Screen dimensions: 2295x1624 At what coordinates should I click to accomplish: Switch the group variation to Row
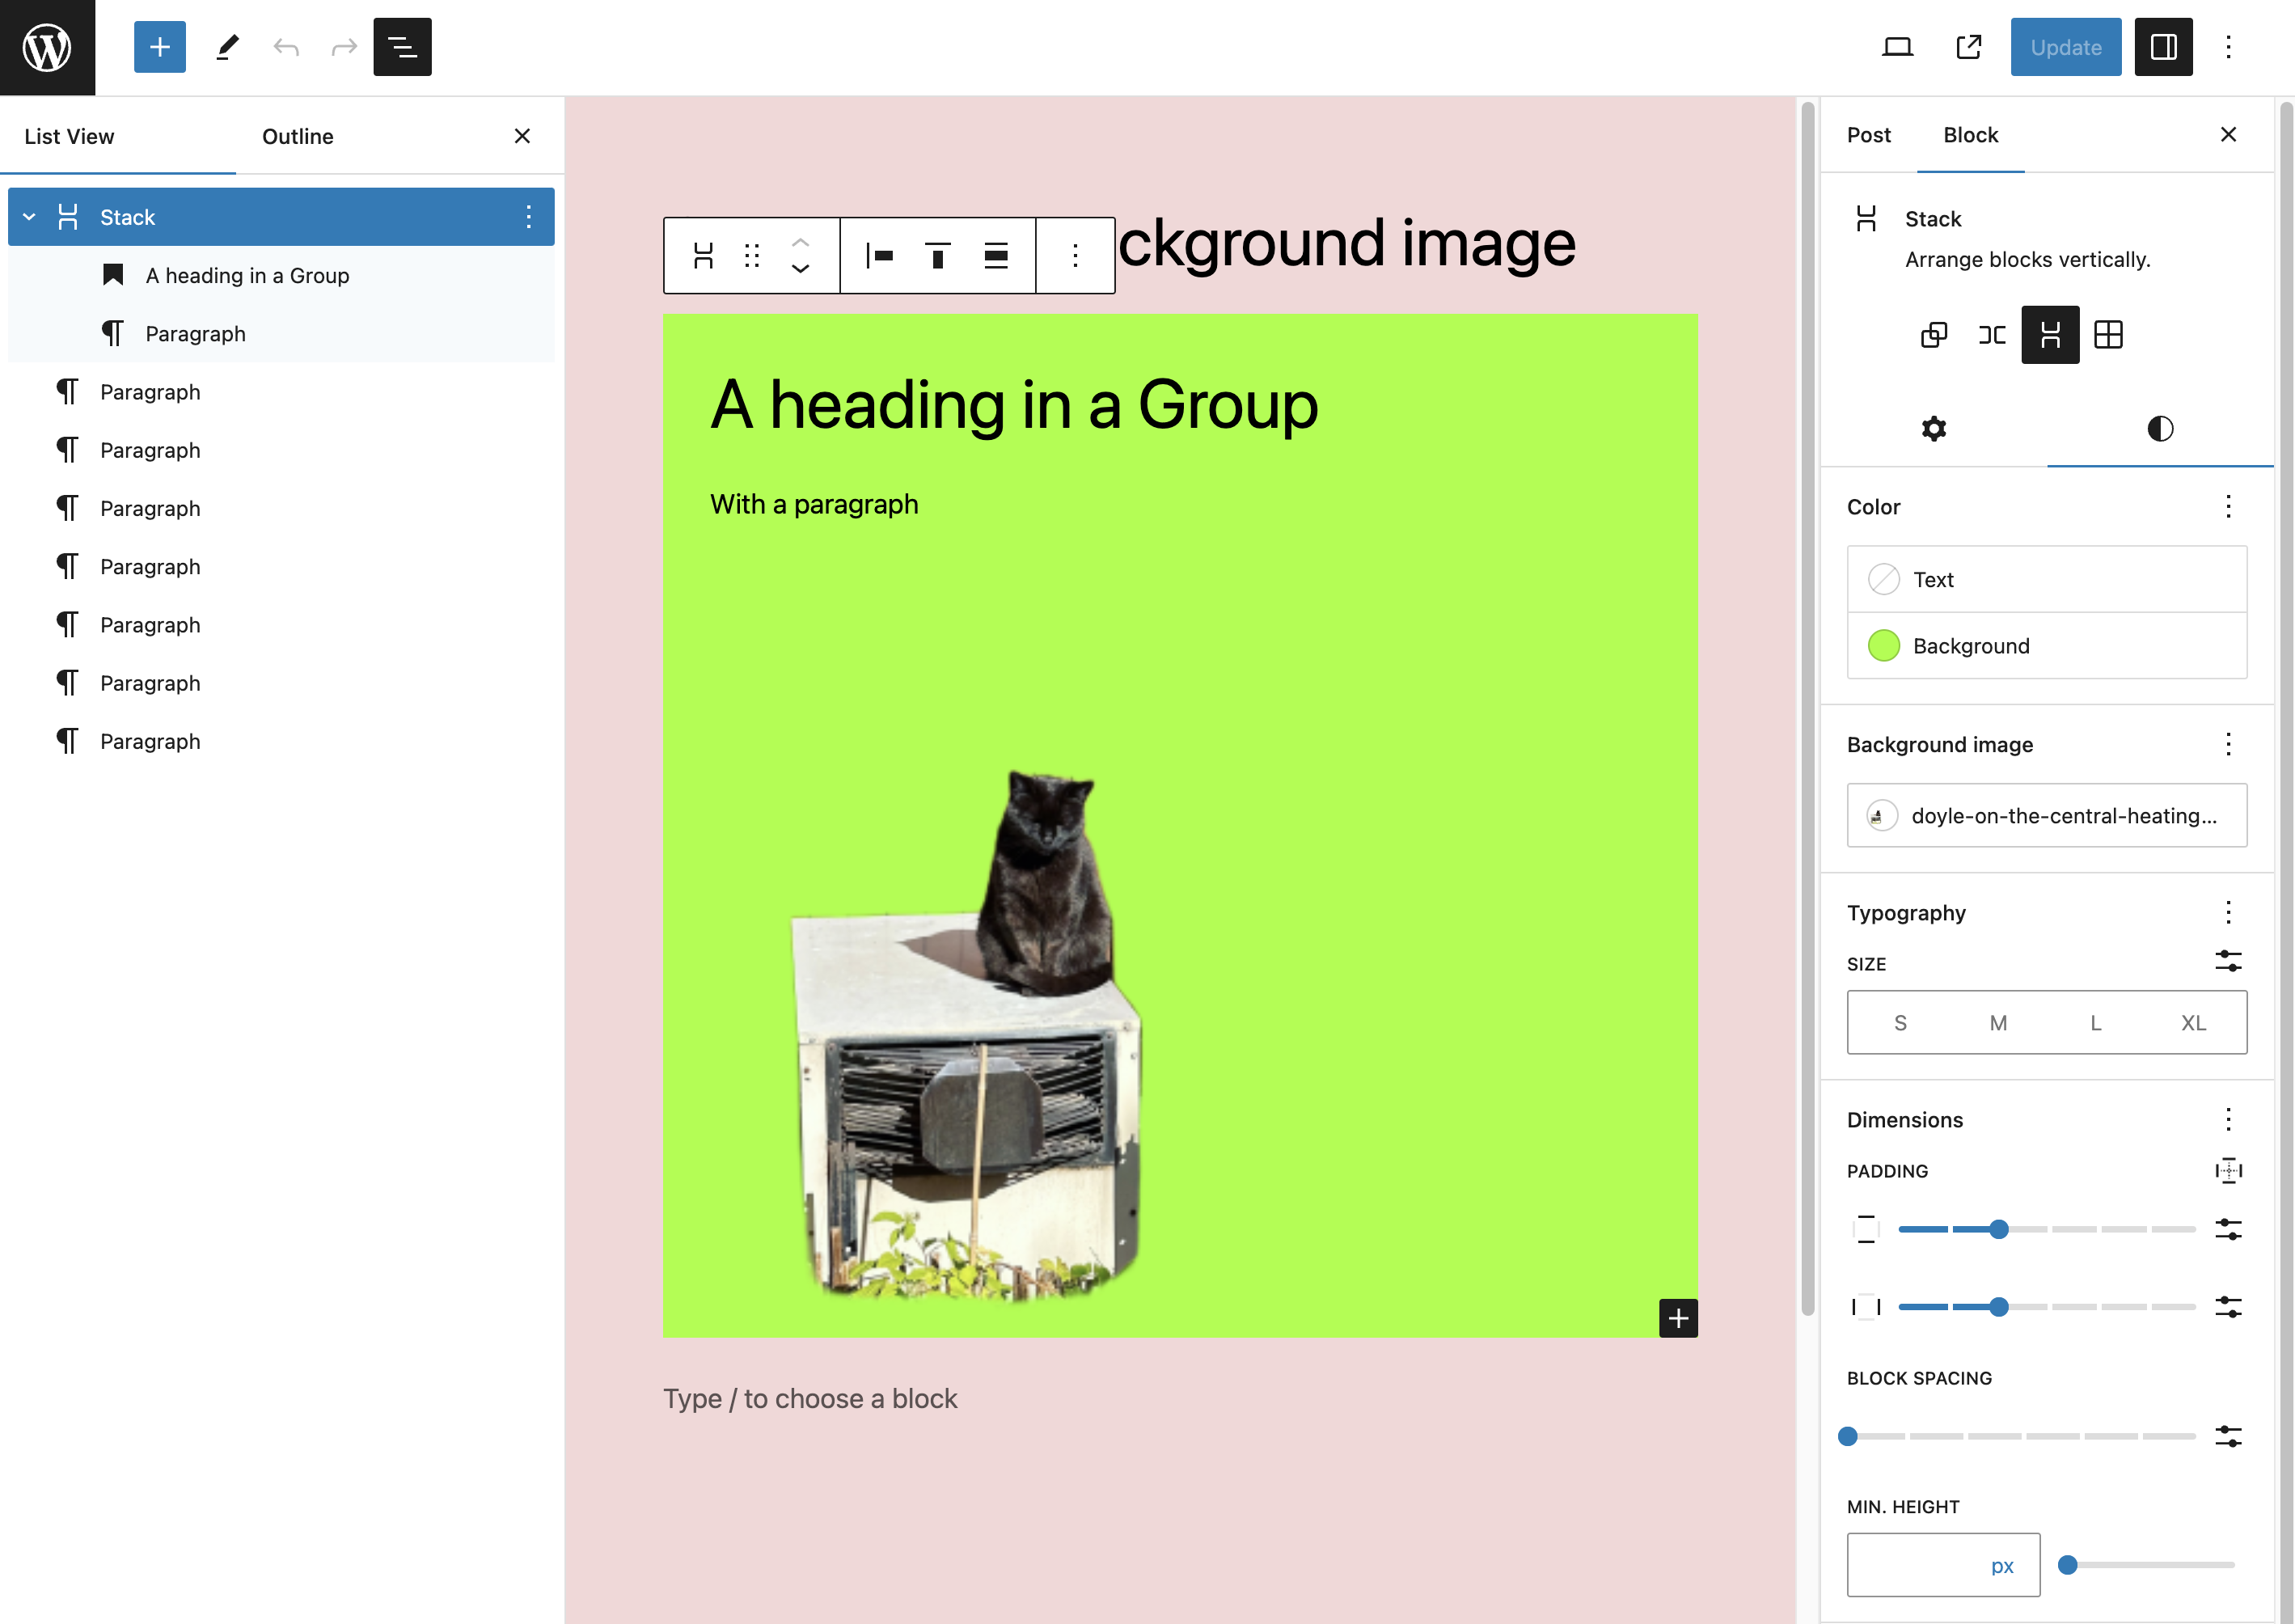pyautogui.click(x=1992, y=335)
